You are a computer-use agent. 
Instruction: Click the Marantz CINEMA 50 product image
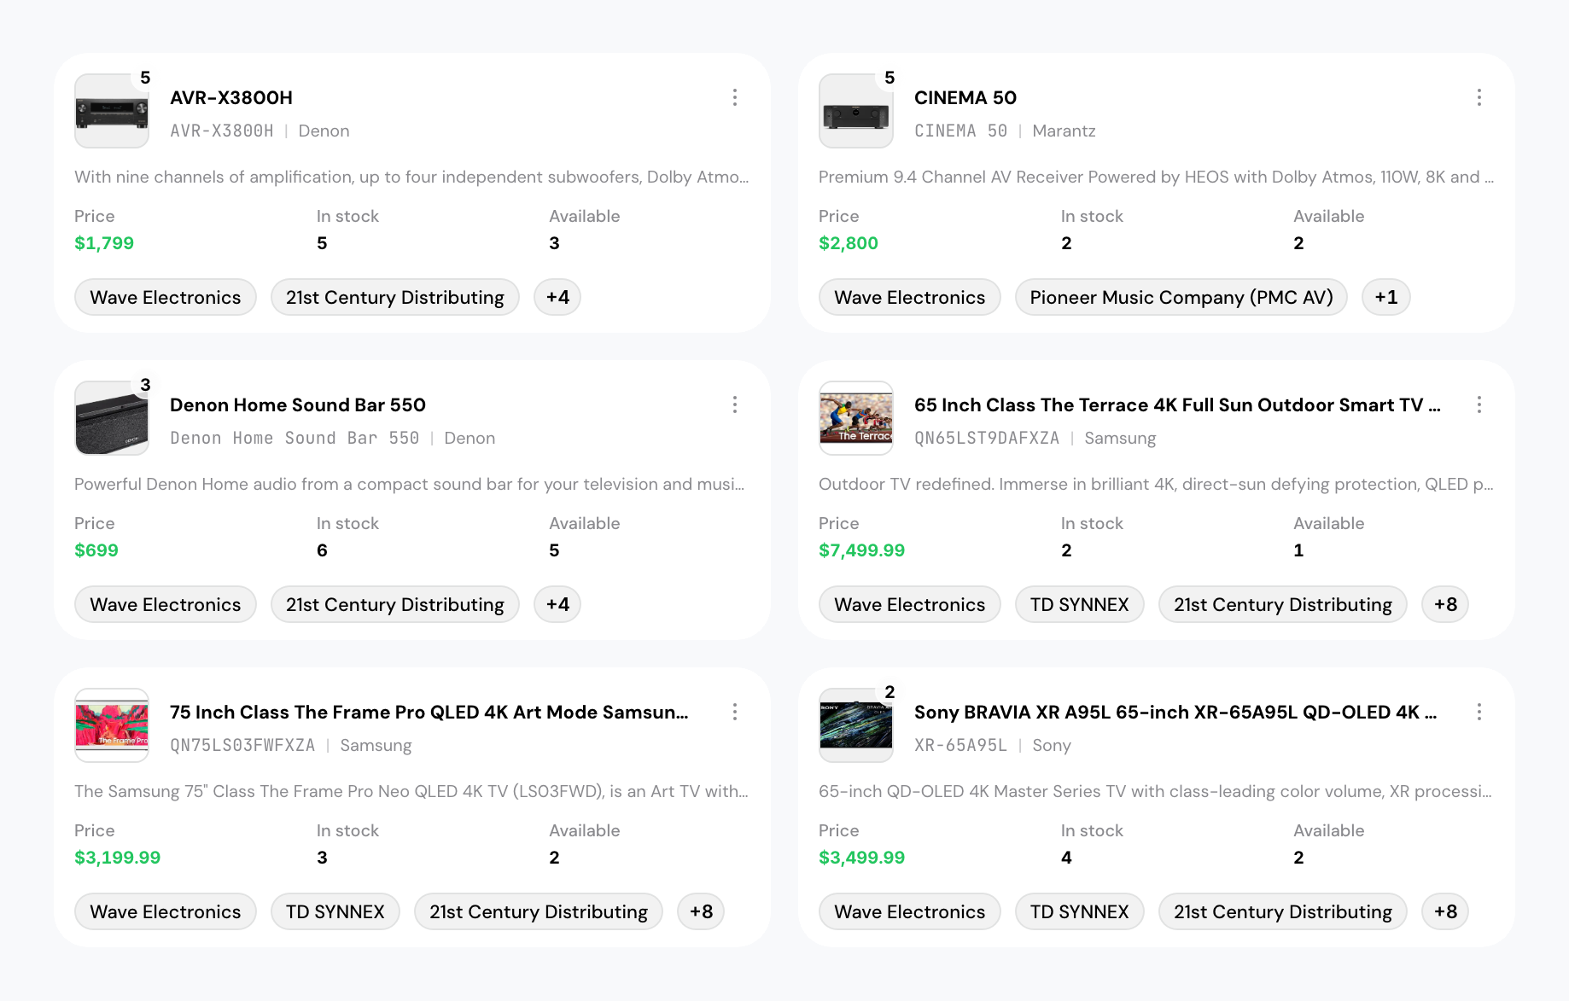pos(856,111)
